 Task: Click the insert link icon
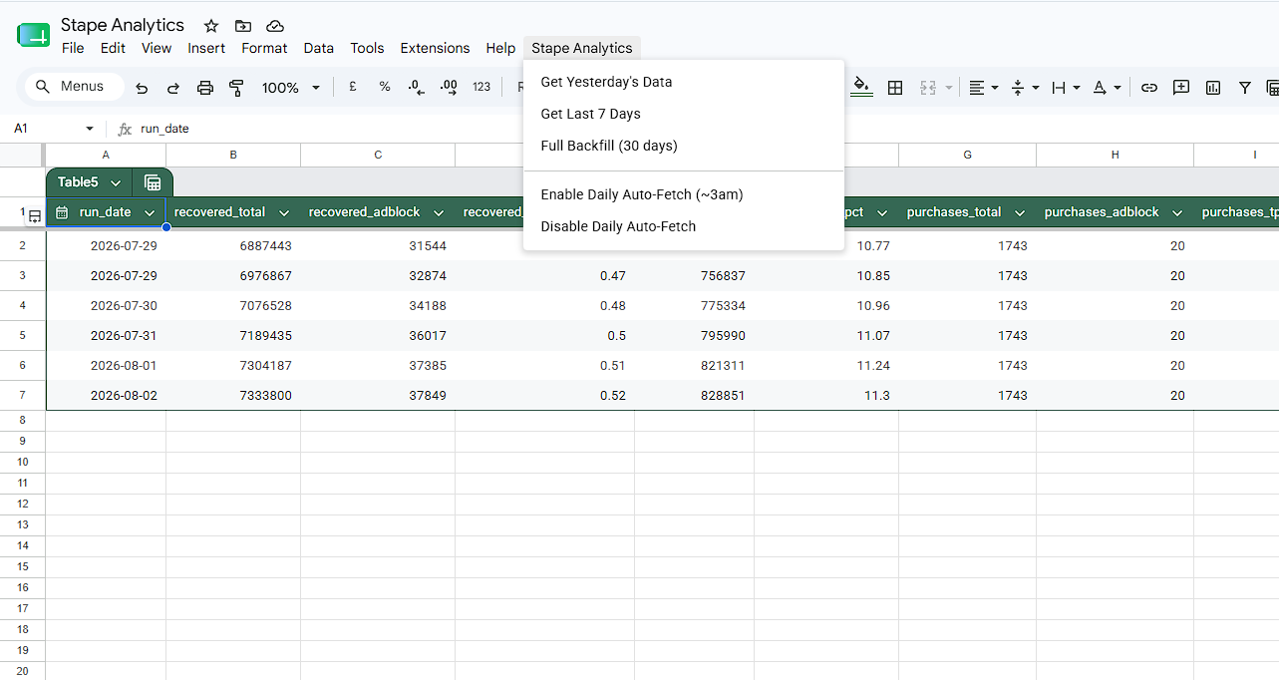tap(1149, 88)
